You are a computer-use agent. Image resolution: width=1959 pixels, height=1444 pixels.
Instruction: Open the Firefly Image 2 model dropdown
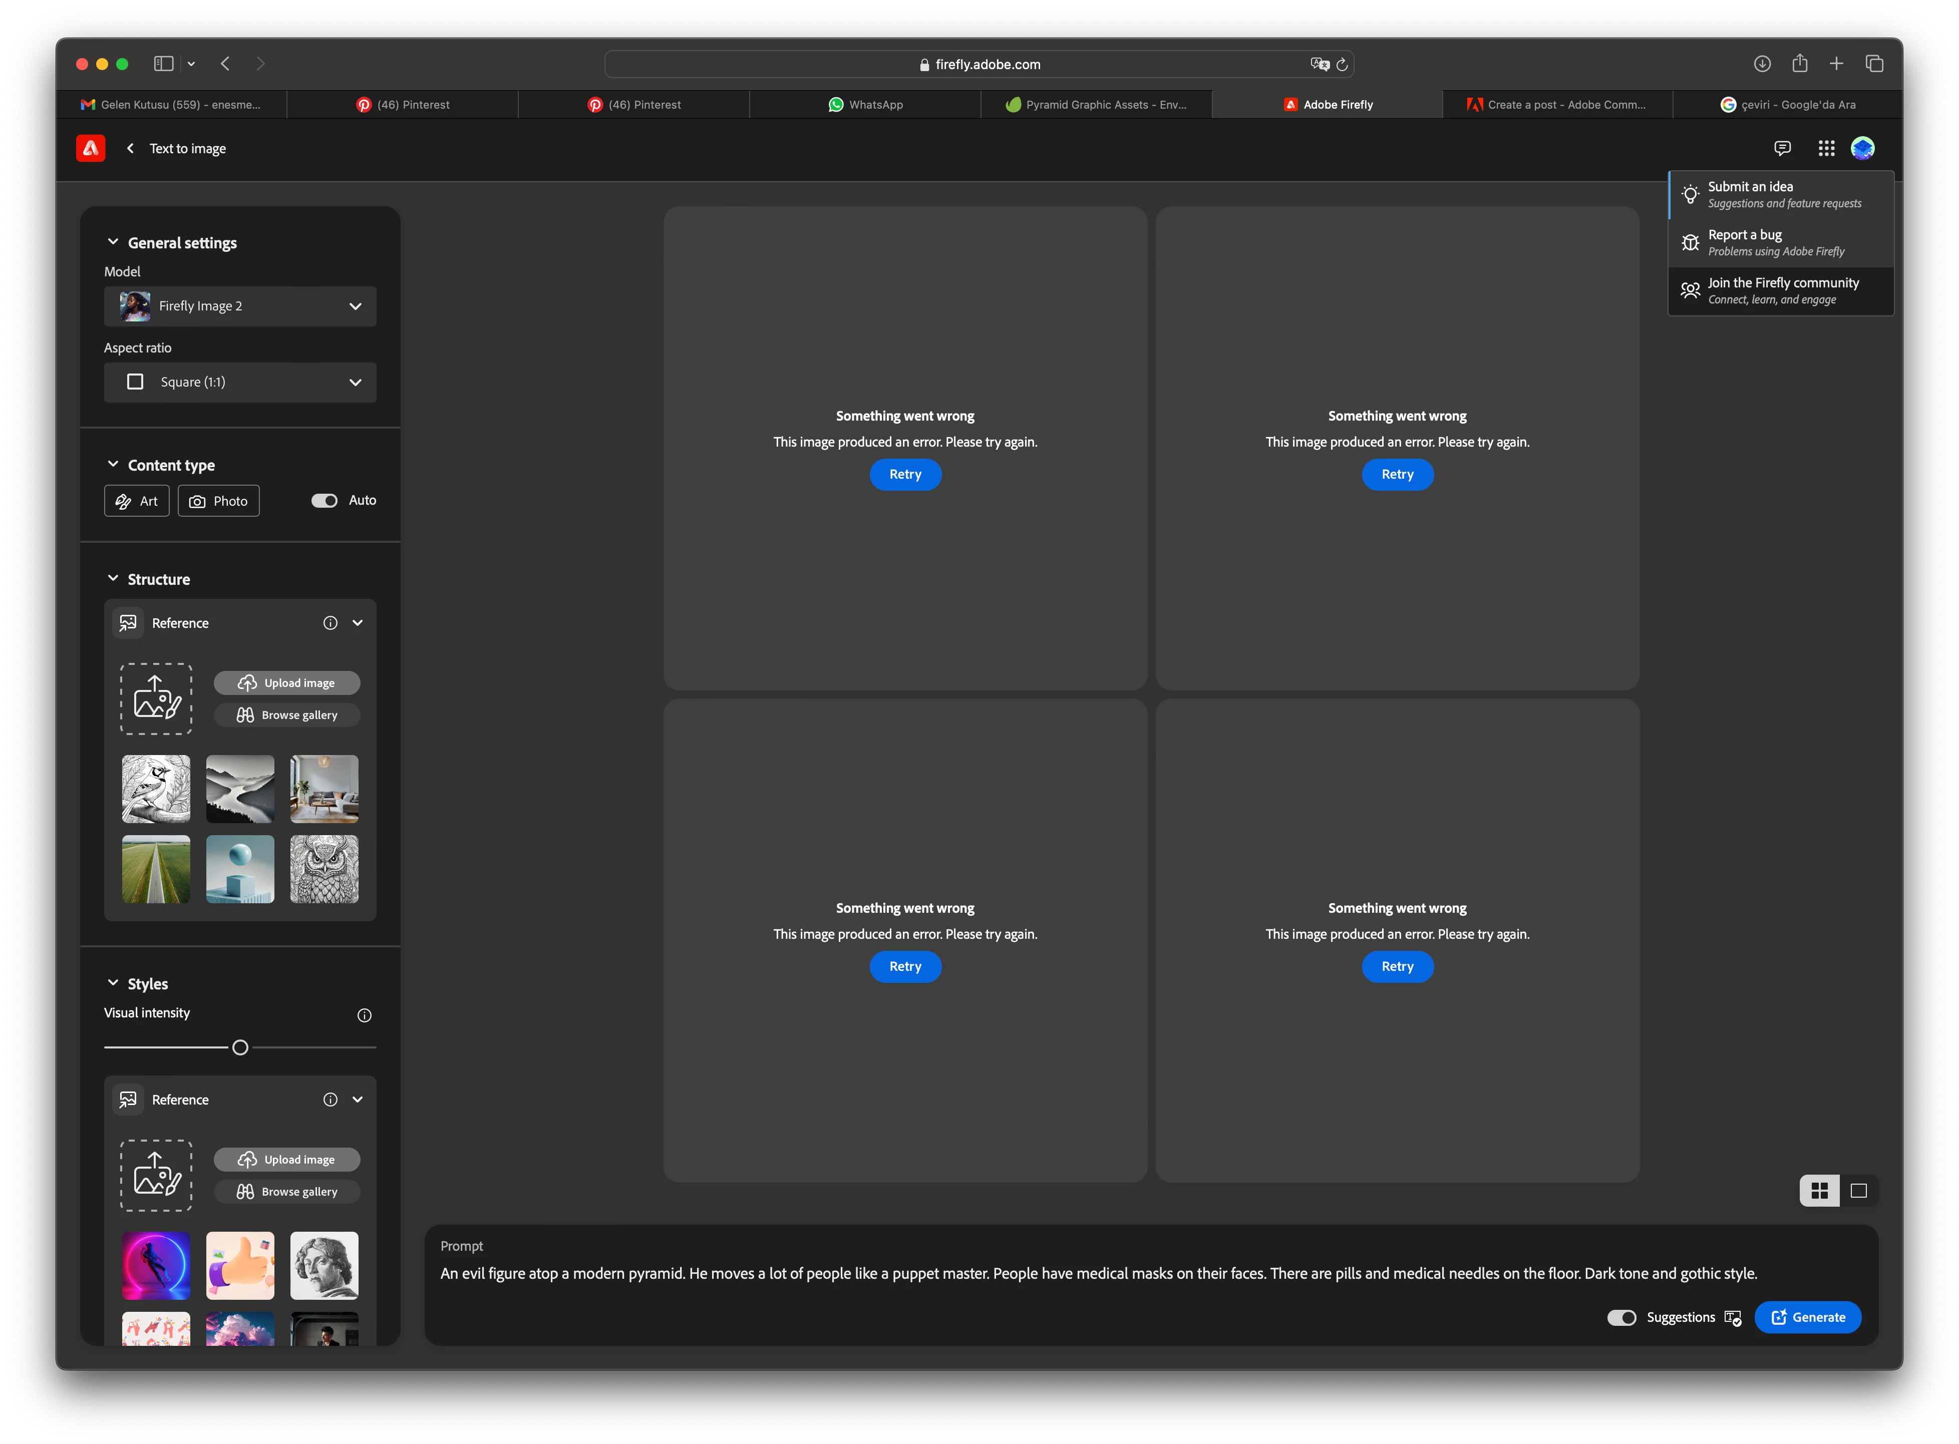tap(240, 306)
